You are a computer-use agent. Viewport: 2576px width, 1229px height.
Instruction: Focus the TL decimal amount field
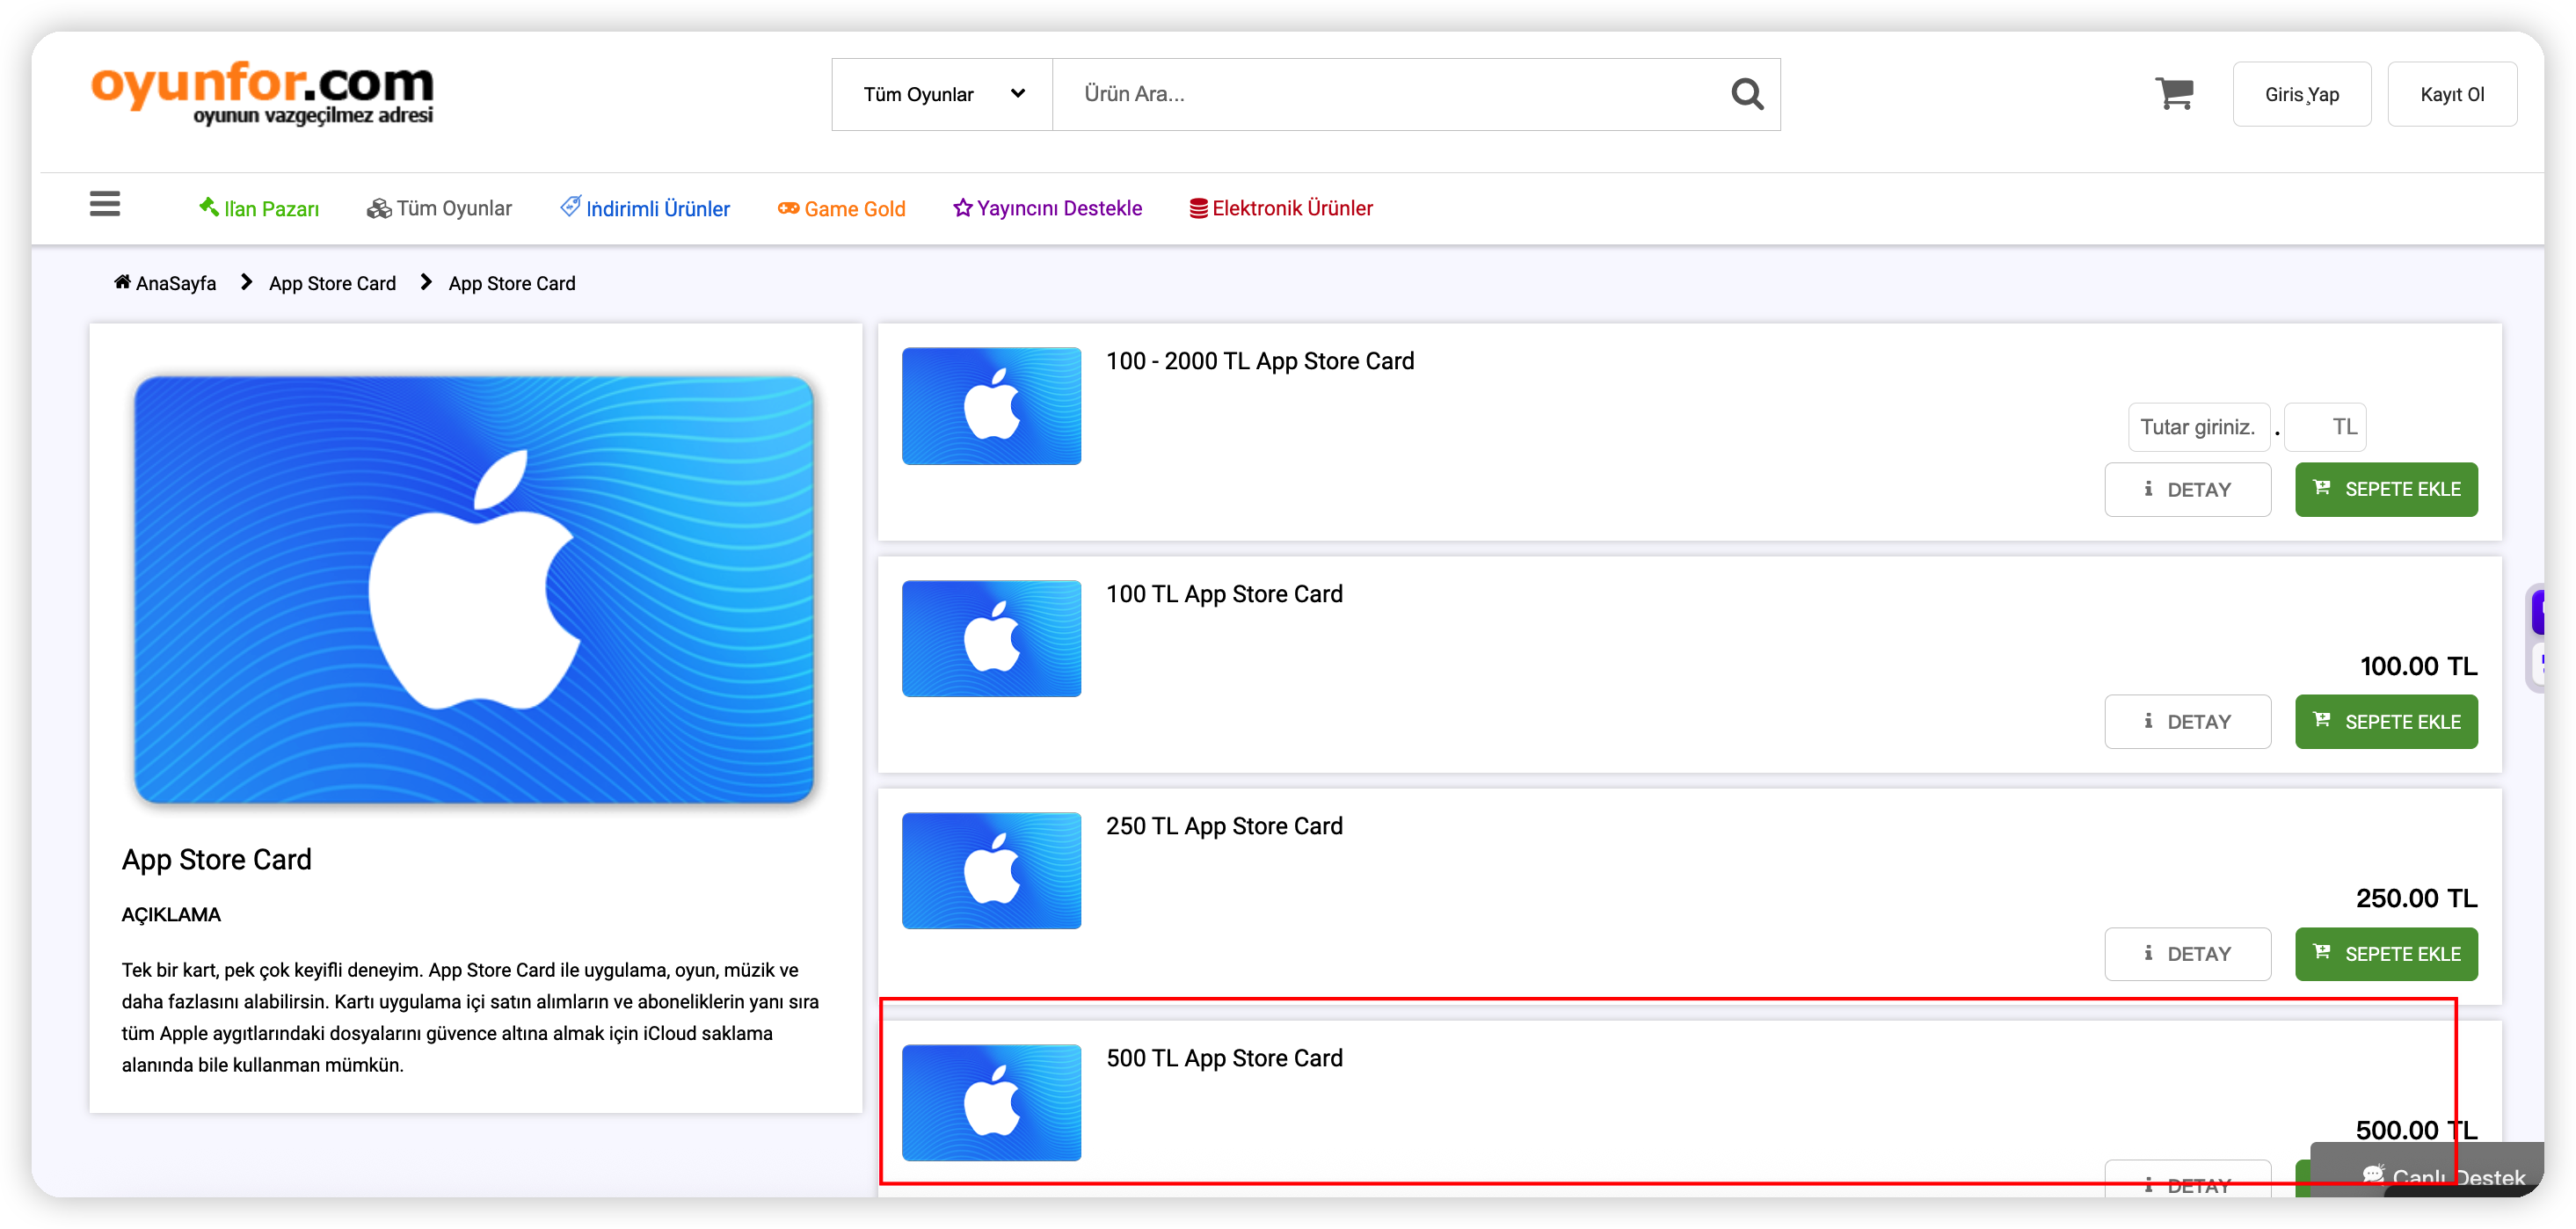pyautogui.click(x=2325, y=427)
